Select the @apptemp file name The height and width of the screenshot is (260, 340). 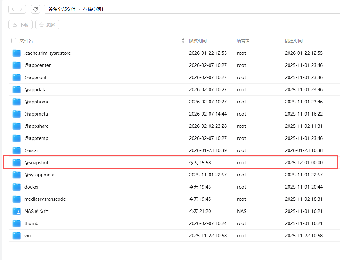click(36, 138)
